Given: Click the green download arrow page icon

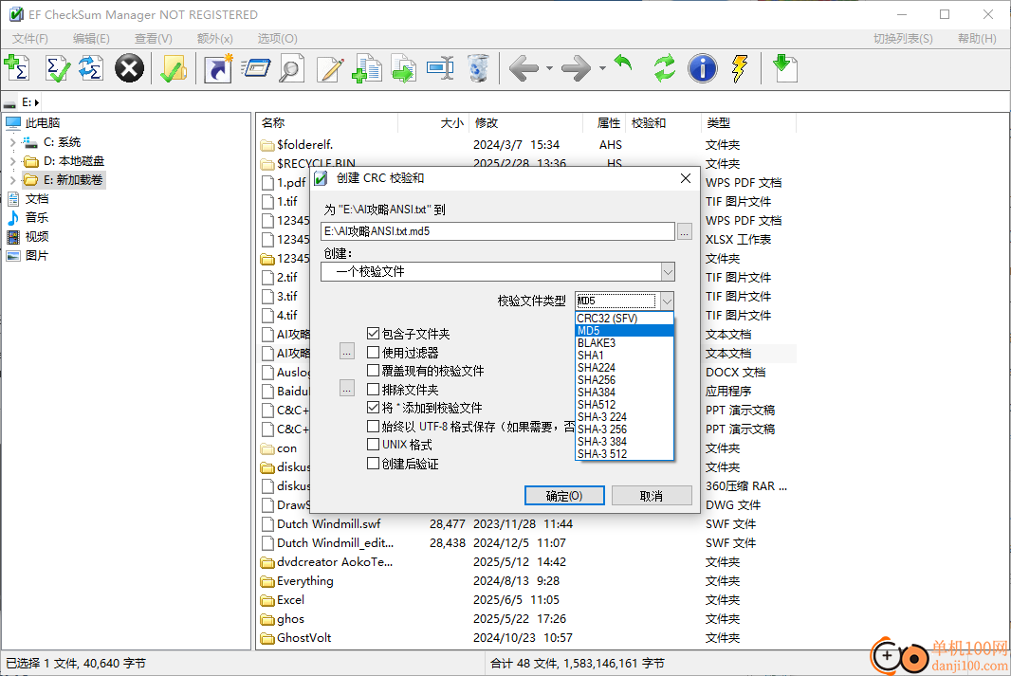Looking at the screenshot, I should tap(784, 68).
